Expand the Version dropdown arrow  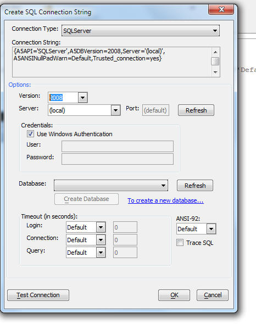coord(83,98)
